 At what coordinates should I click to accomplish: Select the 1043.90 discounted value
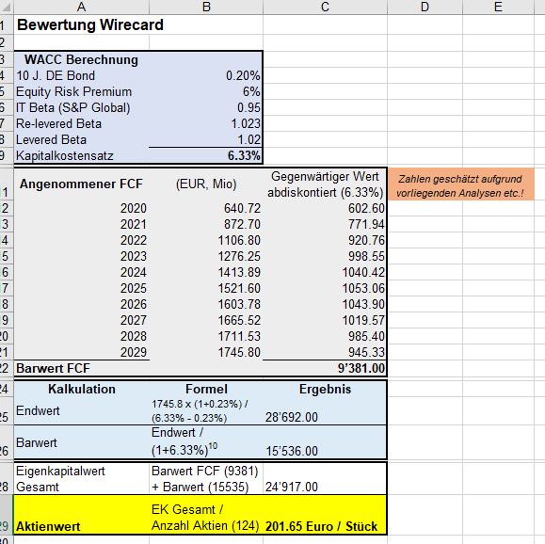[325, 305]
